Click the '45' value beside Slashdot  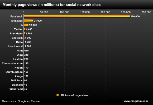click(26, 85)
